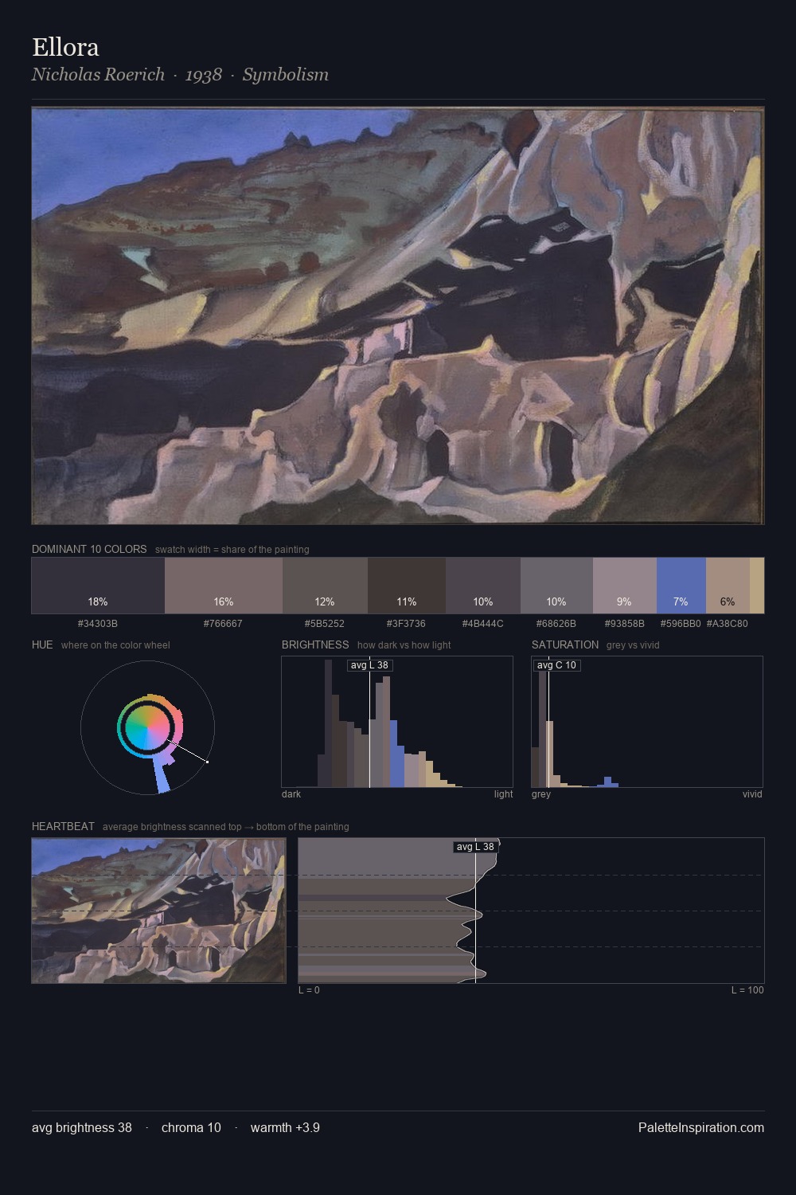The height and width of the screenshot is (1195, 796).
Task: Click the 'BRIGHTNESS' section heading
Action: coord(315,645)
